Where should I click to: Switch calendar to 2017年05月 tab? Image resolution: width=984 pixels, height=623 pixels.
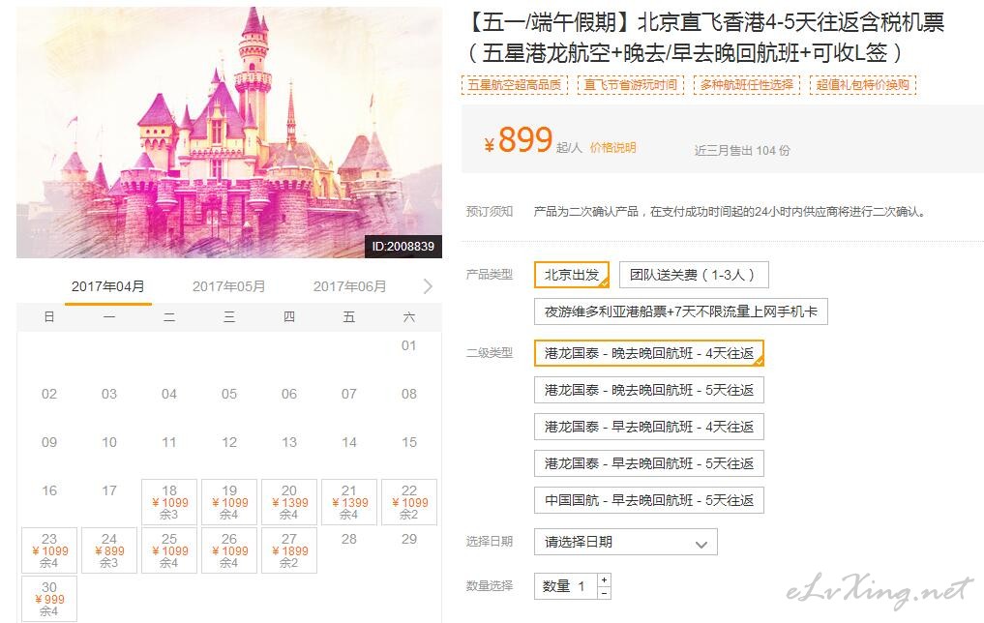click(229, 286)
